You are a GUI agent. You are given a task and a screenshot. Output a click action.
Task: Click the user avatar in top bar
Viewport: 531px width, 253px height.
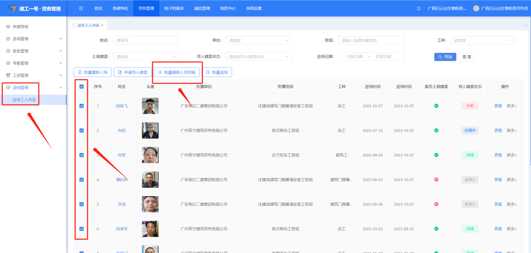[x=476, y=8]
